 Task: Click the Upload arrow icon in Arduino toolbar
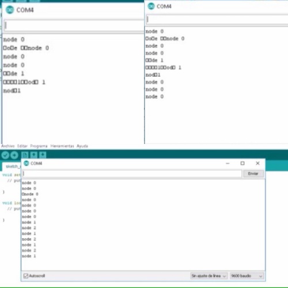14,155
